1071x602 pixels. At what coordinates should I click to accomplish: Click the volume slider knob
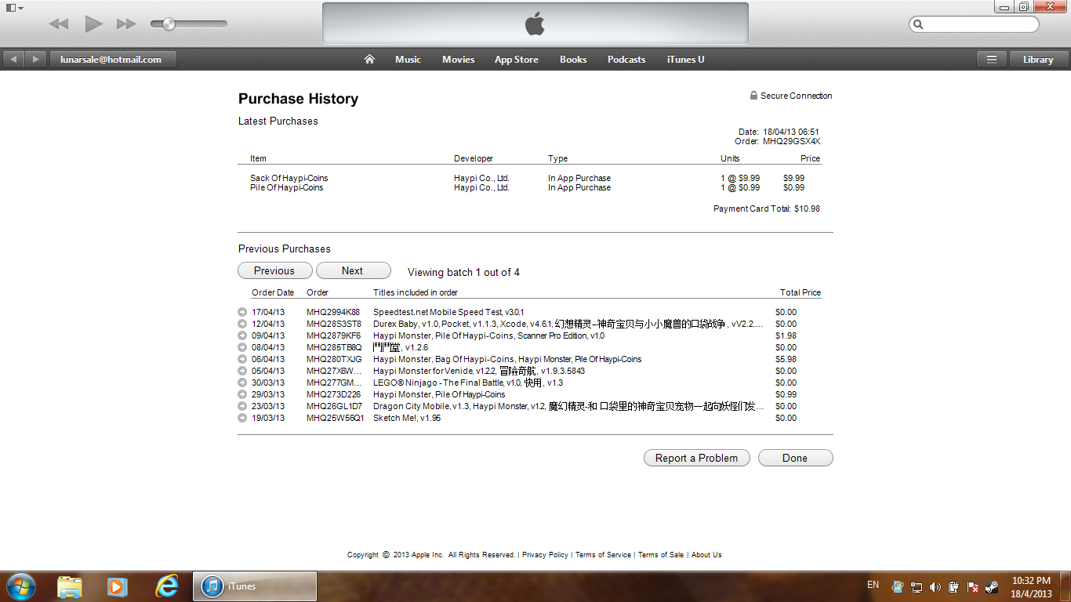pyautogui.click(x=167, y=24)
